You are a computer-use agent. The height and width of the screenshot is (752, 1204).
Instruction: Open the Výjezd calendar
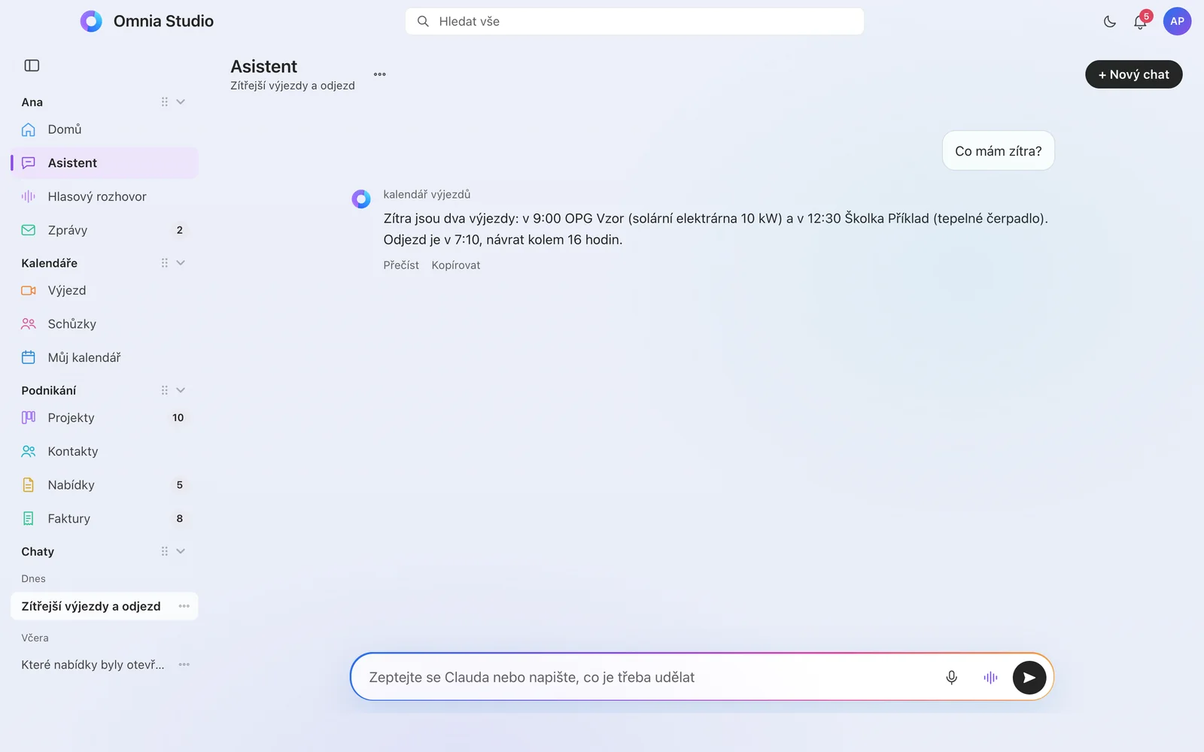pos(105,290)
